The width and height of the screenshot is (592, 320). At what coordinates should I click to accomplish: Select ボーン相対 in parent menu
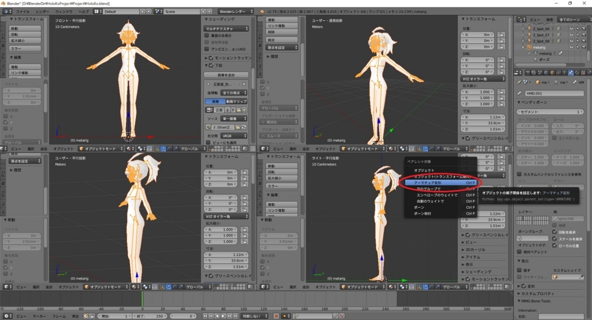click(440, 213)
